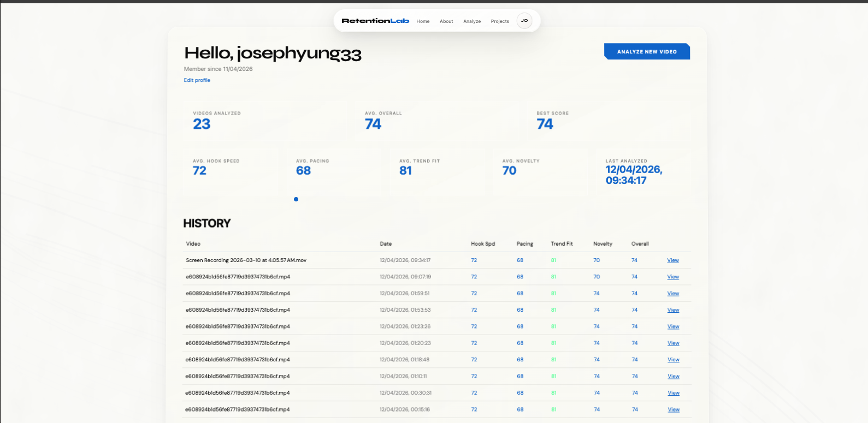Click Trend Fit 81 in the 01:53:53 row

[x=553, y=310]
